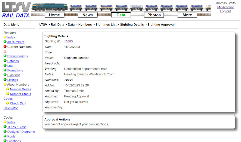Open Index link under Codes
241x142 pixels.
[x=11, y=122]
